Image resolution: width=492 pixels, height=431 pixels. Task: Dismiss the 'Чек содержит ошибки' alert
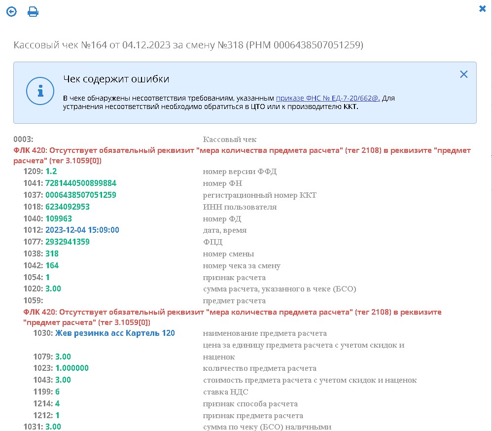463,74
